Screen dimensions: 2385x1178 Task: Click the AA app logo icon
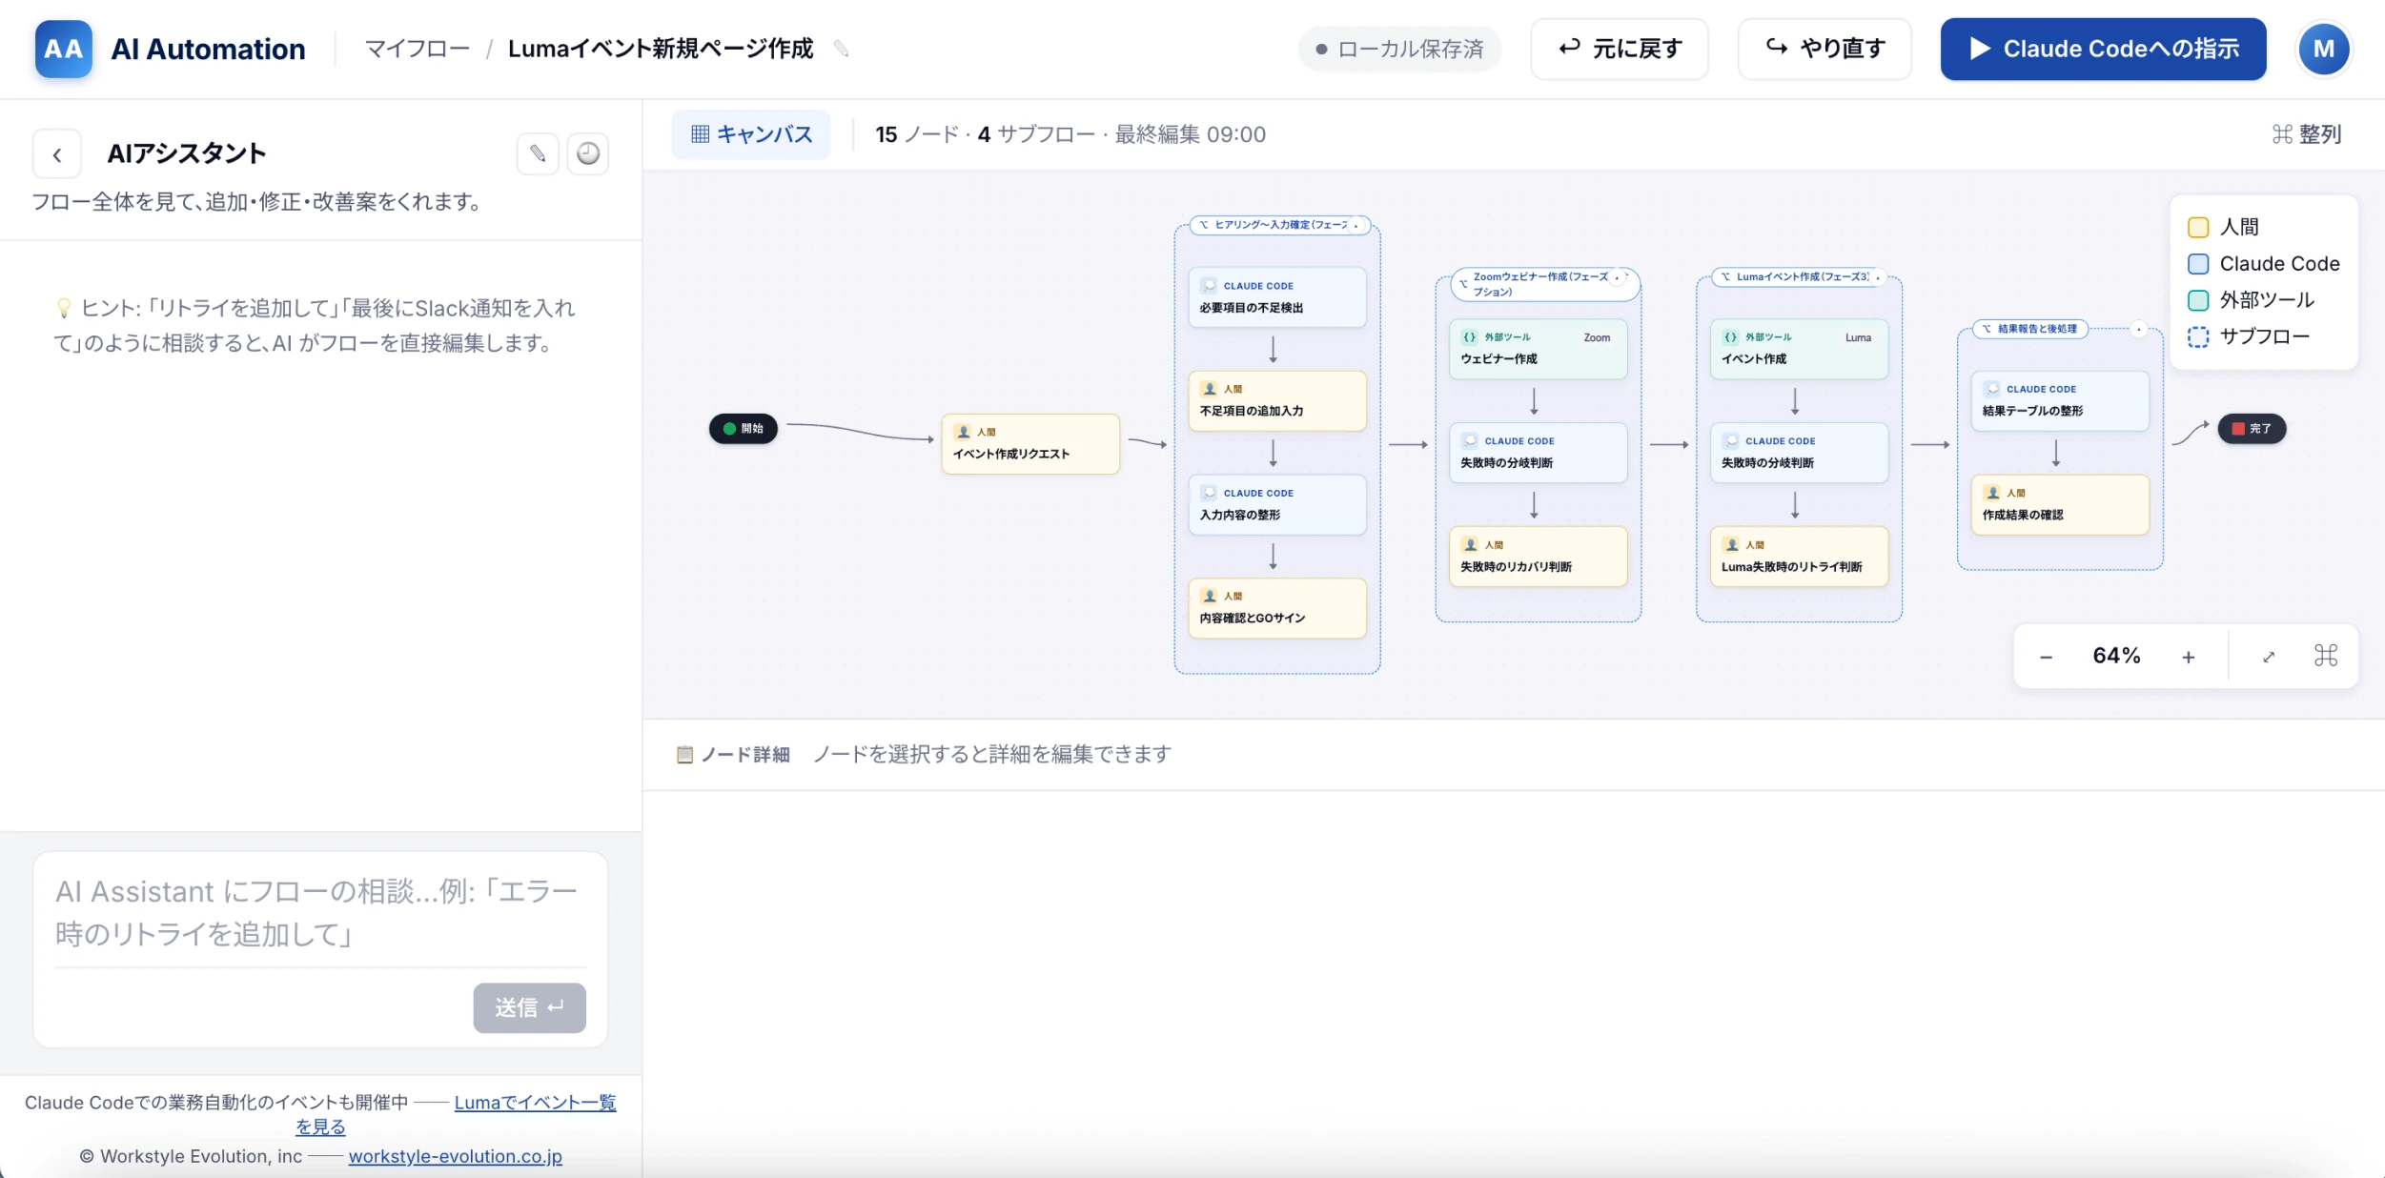tap(63, 49)
